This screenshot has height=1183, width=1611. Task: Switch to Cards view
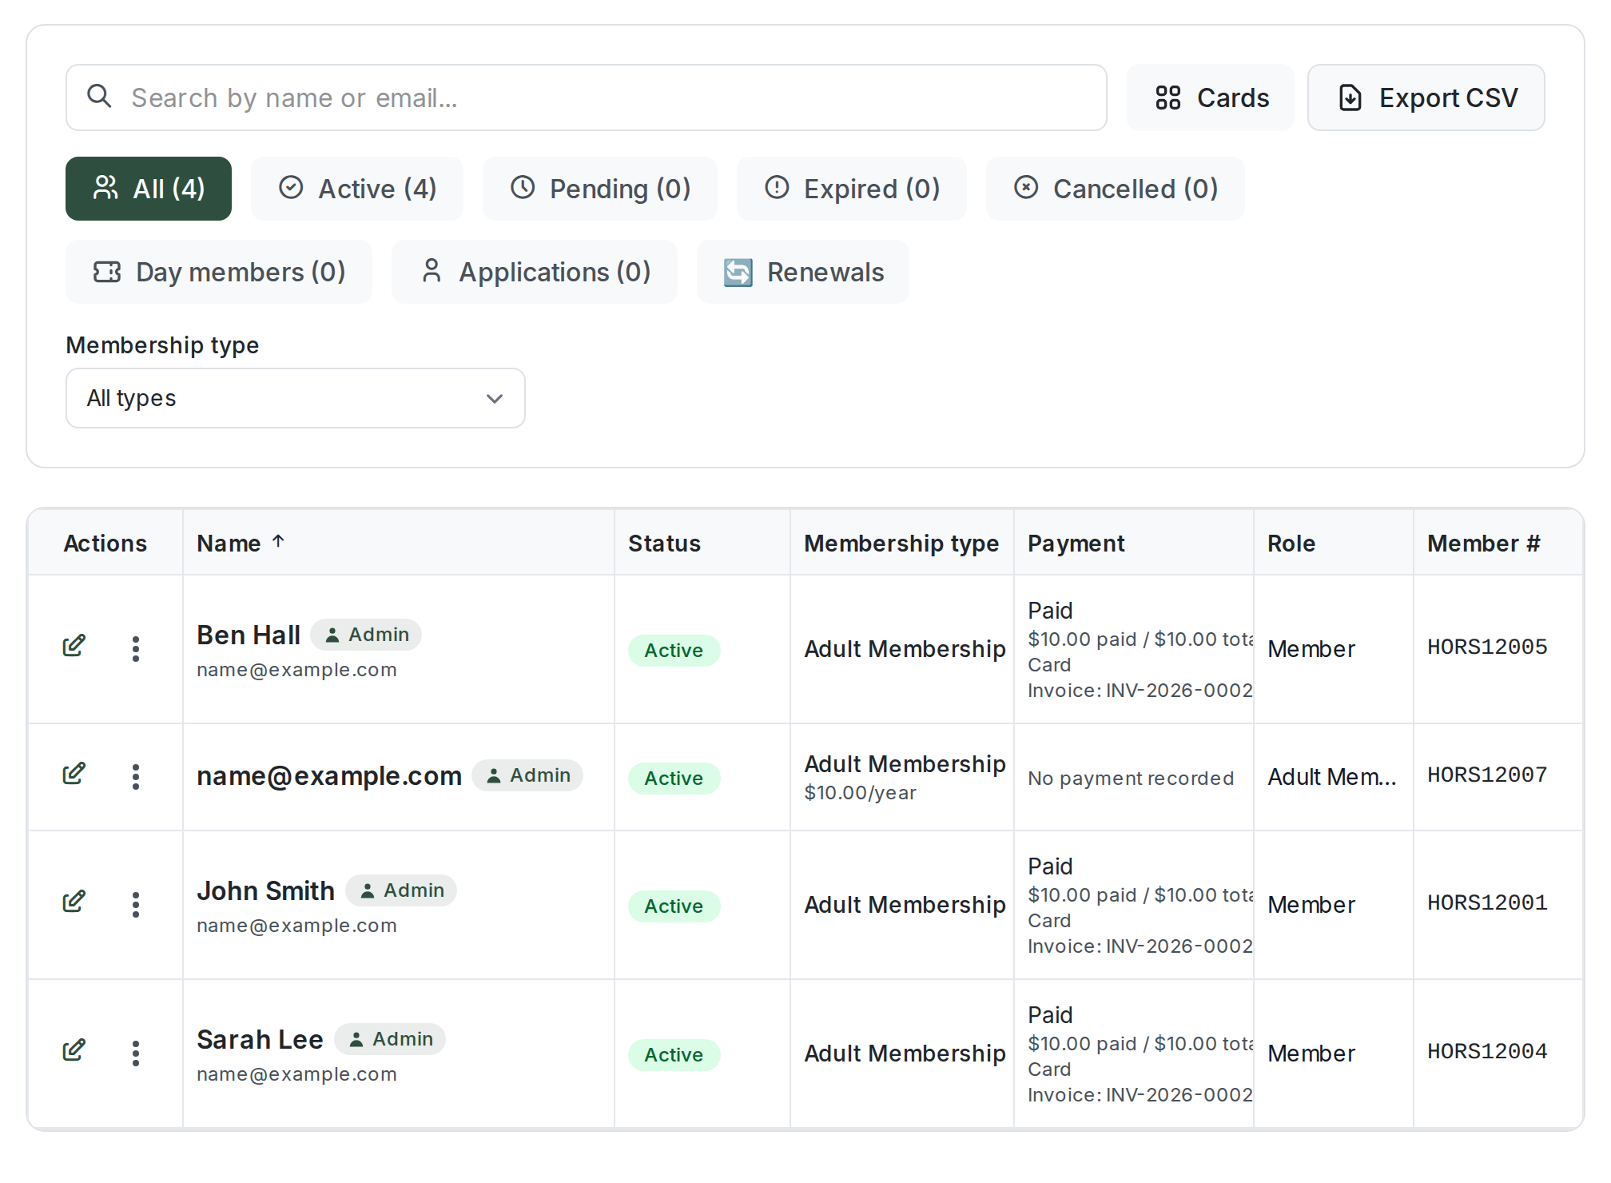[1211, 98]
